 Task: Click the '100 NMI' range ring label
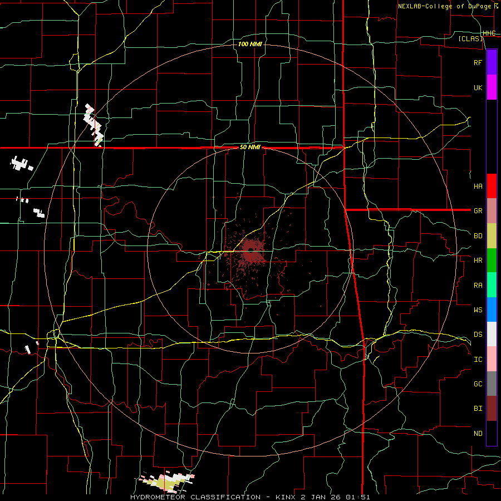tap(250, 44)
